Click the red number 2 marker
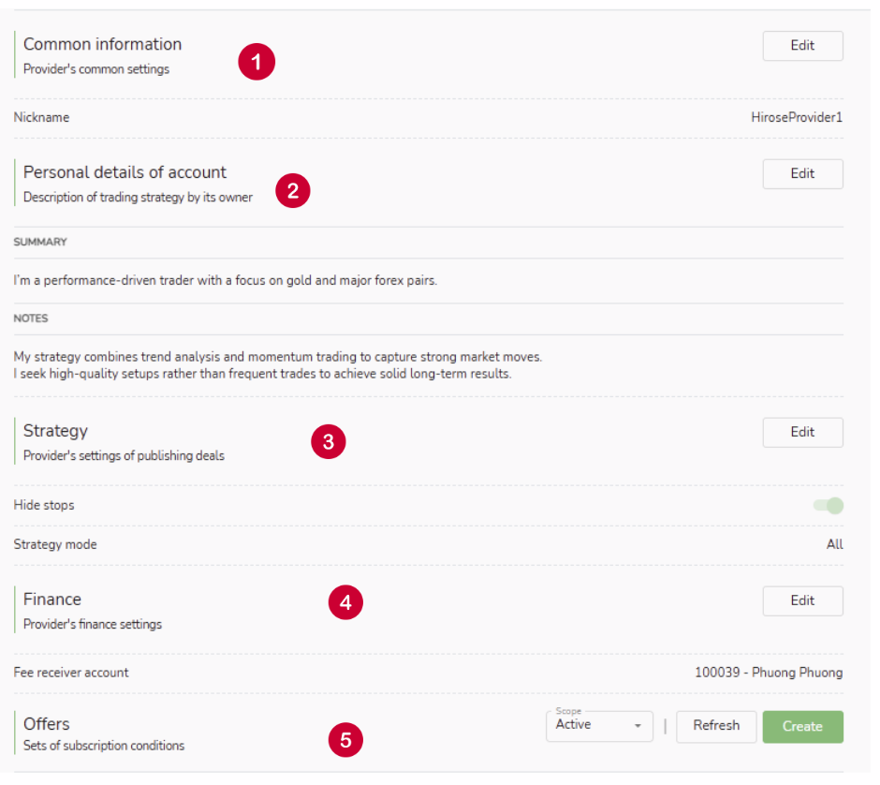 click(x=292, y=191)
